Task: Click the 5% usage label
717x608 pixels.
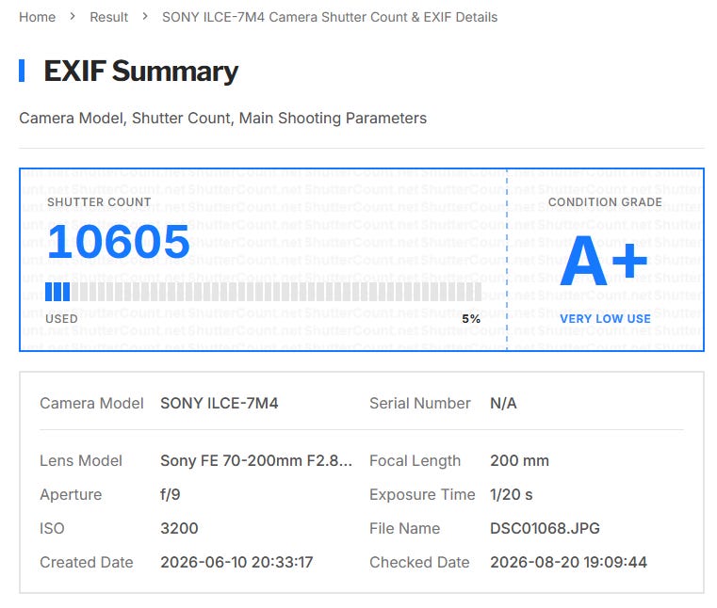Action: pos(471,319)
